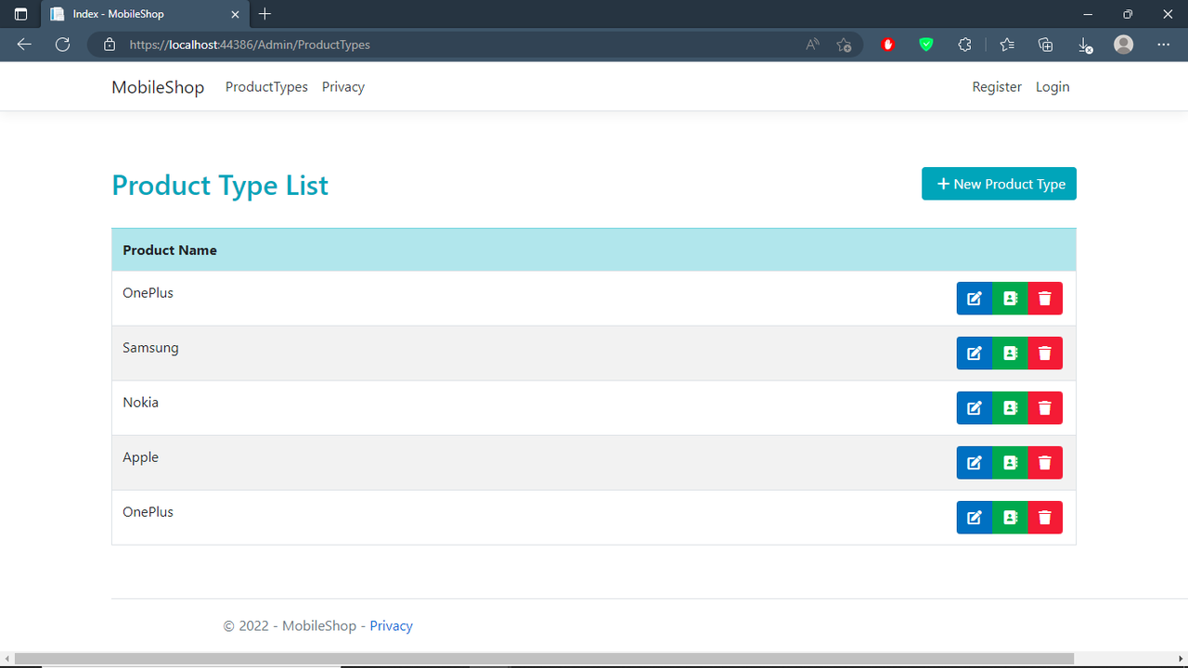The image size is (1188, 668).
Task: Open the Read aloud icon
Action: point(812,45)
